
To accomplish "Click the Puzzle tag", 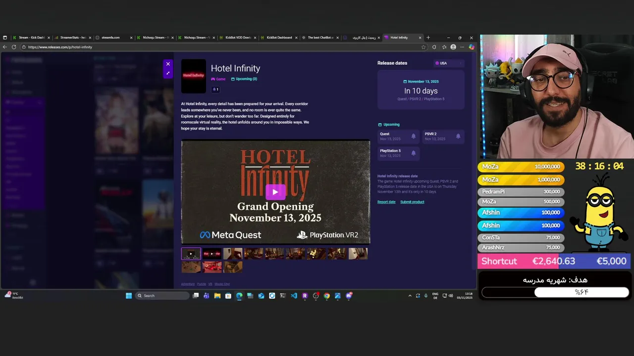I will pos(201,284).
